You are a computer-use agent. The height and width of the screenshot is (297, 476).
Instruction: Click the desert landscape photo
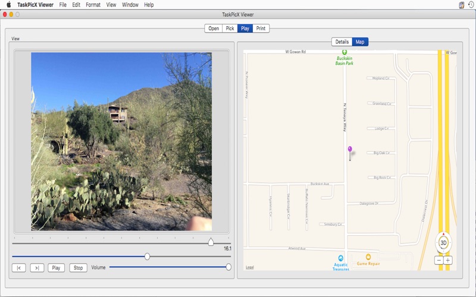pyautogui.click(x=121, y=141)
